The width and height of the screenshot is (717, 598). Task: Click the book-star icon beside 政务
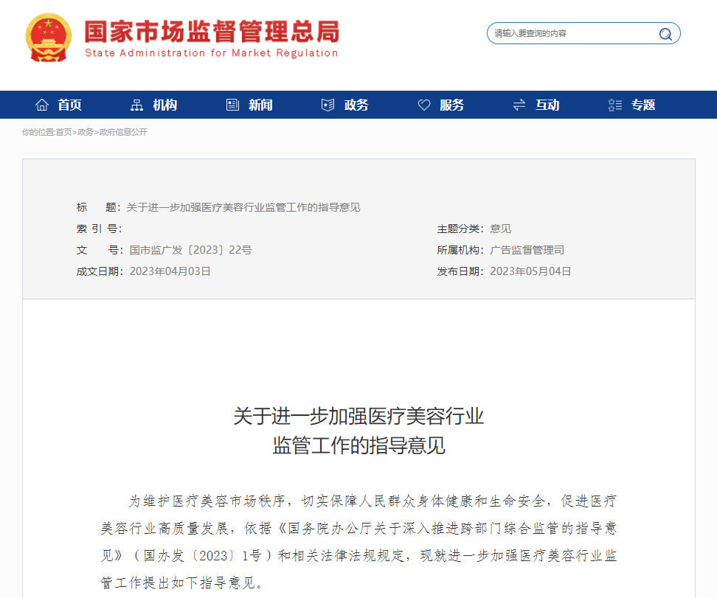(328, 105)
